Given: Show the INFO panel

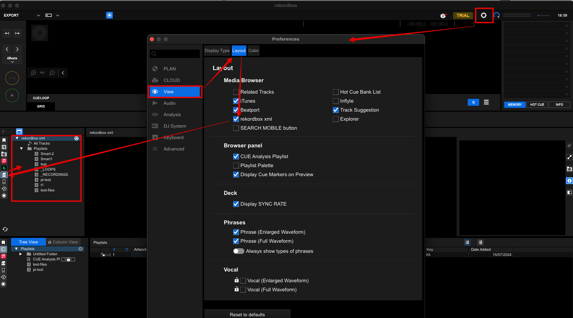Looking at the screenshot, I should (559, 105).
